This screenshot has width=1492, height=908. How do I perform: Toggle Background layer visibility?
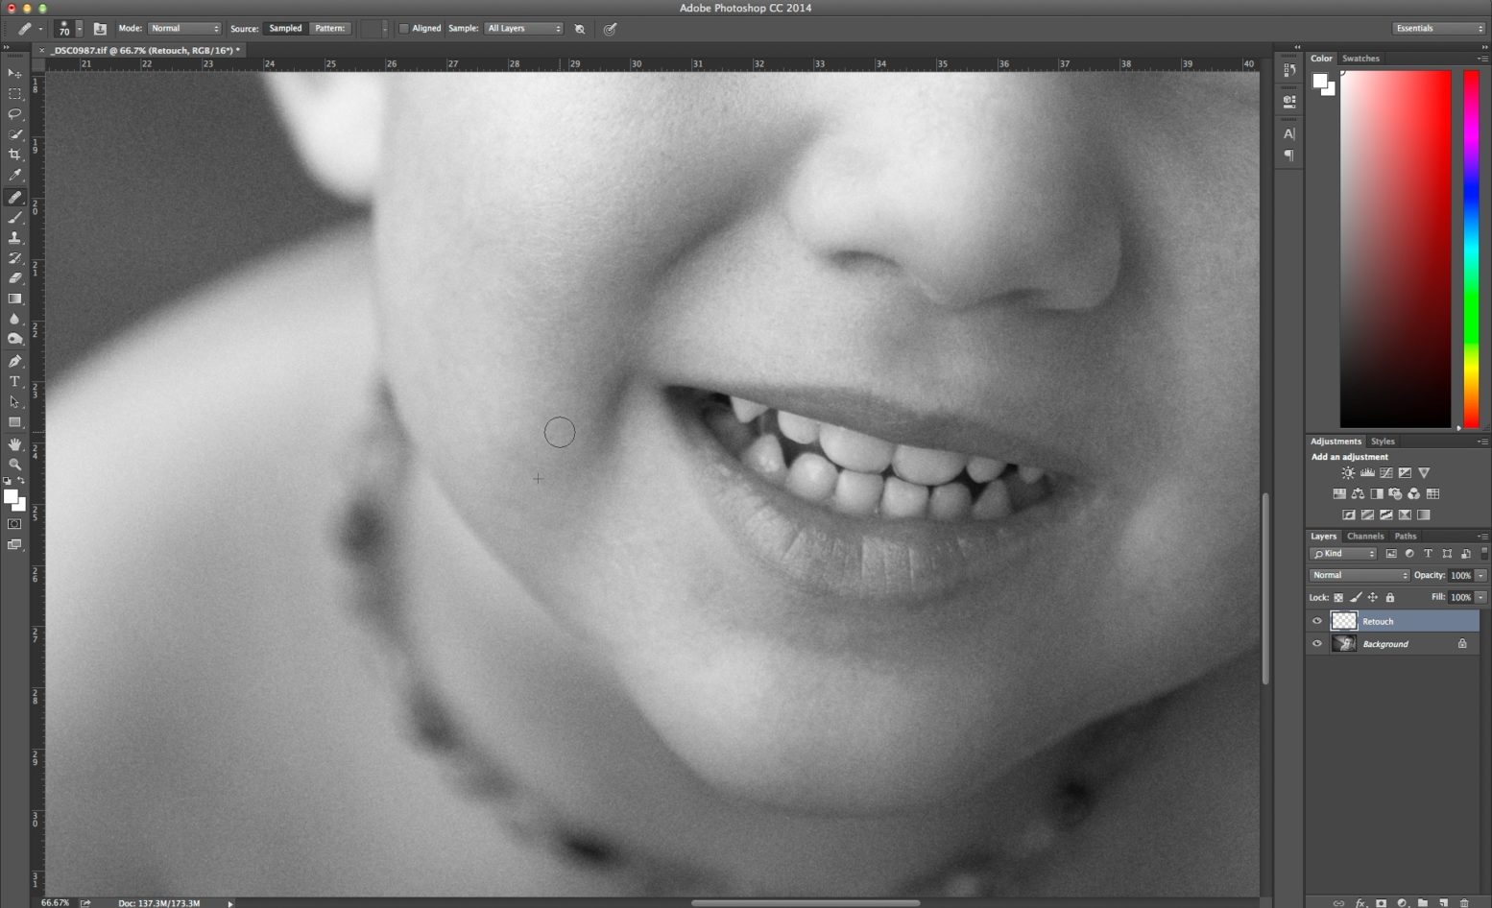tap(1317, 643)
